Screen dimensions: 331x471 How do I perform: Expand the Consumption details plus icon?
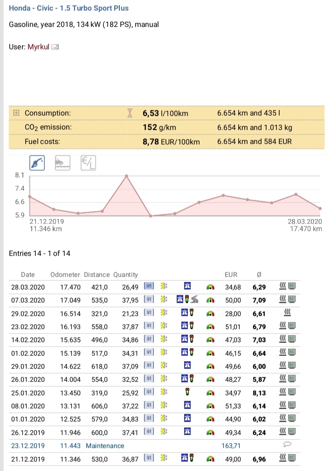coord(16,113)
